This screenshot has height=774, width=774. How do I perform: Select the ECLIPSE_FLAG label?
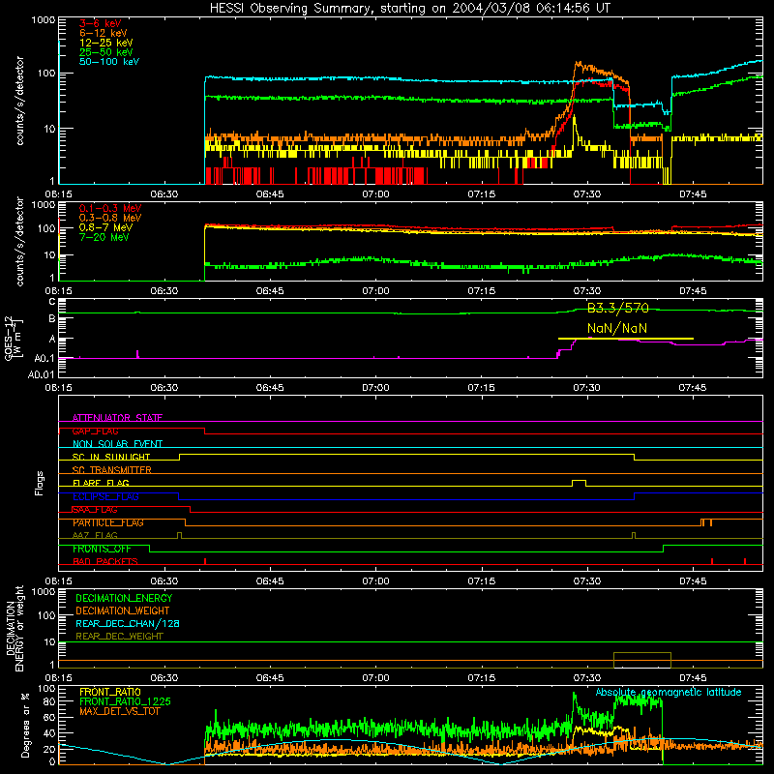point(105,496)
